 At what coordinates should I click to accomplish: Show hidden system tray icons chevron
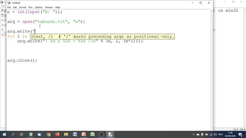(x=193, y=135)
